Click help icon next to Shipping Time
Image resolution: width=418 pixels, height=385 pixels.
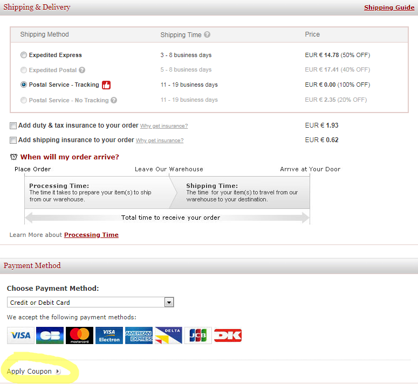pos(207,35)
